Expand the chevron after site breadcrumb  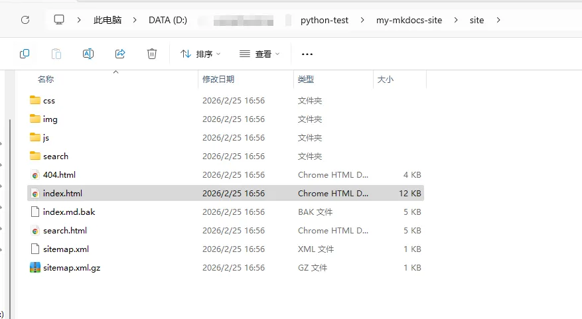click(498, 20)
